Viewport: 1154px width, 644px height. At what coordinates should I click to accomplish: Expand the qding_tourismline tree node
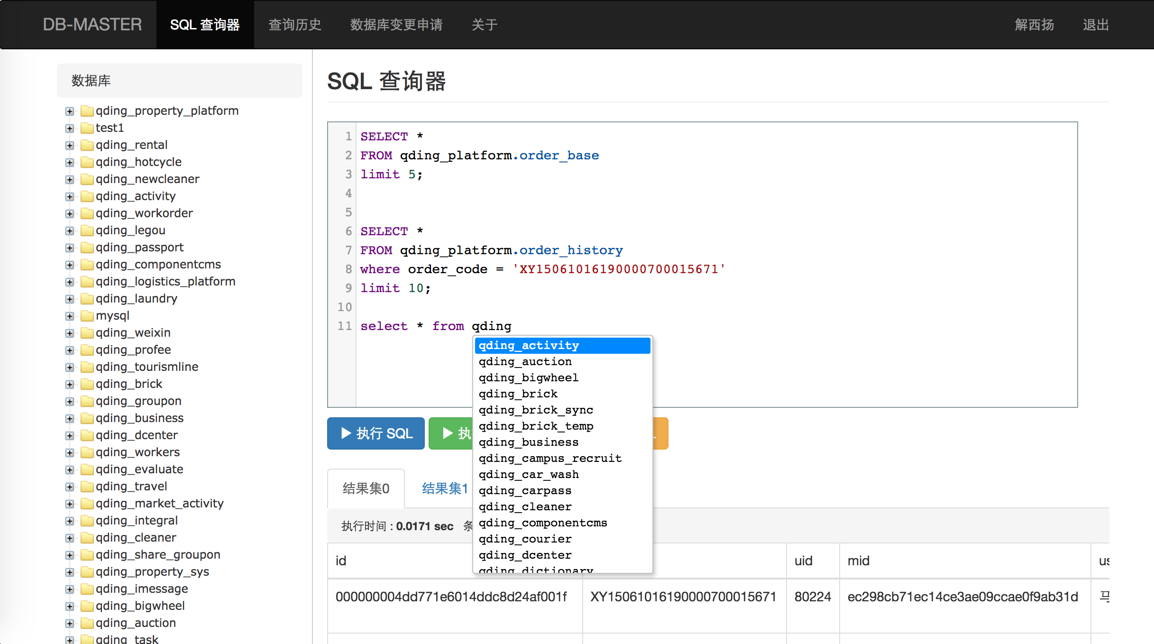click(x=70, y=368)
